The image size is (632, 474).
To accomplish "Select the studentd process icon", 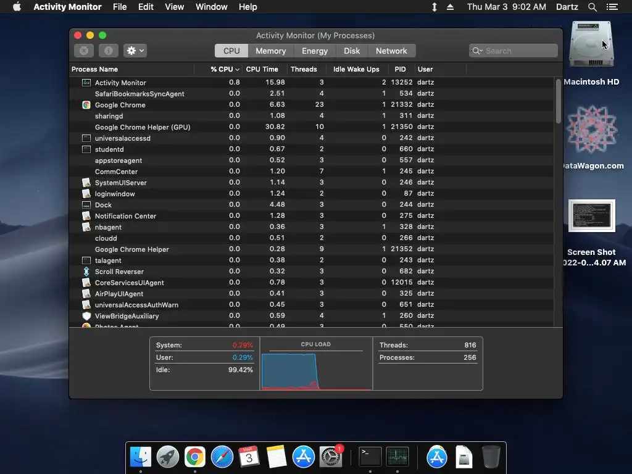I will (x=86, y=149).
